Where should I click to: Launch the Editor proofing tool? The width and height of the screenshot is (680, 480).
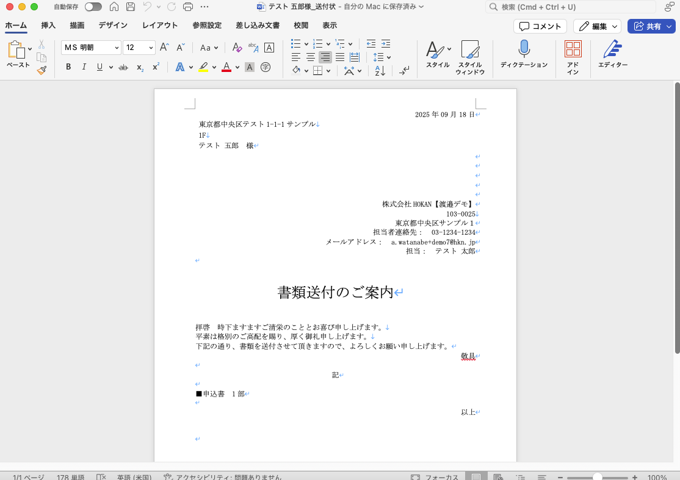pyautogui.click(x=612, y=54)
